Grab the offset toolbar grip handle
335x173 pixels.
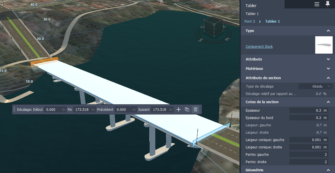[x=14, y=109]
